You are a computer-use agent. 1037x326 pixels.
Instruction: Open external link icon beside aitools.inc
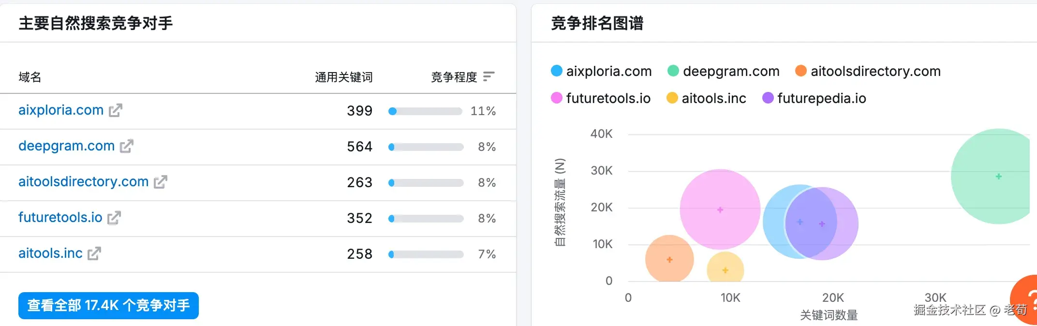pos(94,254)
